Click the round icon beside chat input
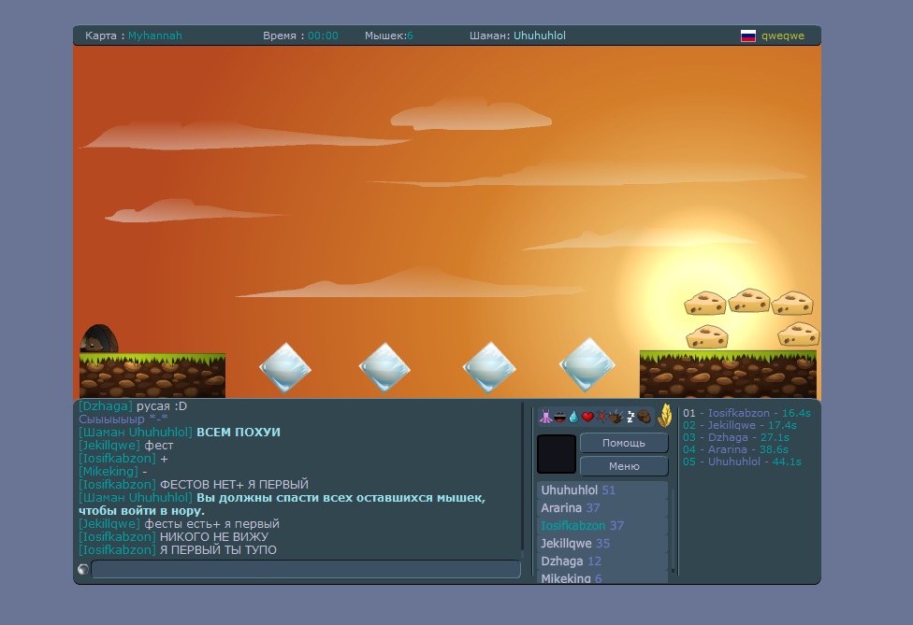 click(x=82, y=569)
